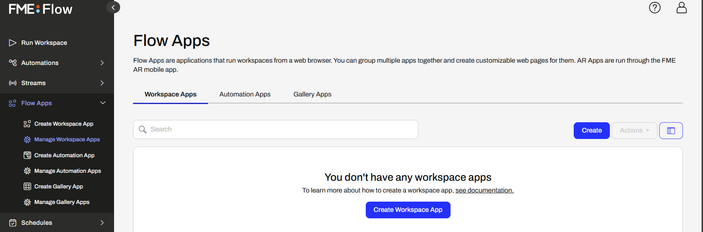This screenshot has height=232, width=703.
Task: Open the Actions dropdown
Action: [634, 131]
